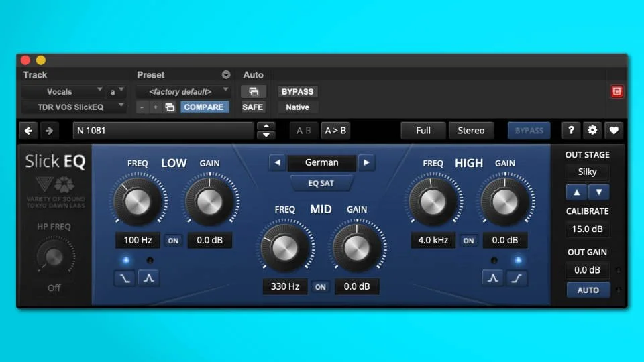Step preset up arrow beside N 1081
644x362 pixels.
(266, 127)
